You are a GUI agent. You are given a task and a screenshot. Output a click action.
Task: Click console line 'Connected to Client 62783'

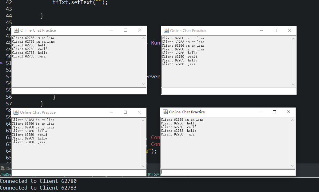38,187
